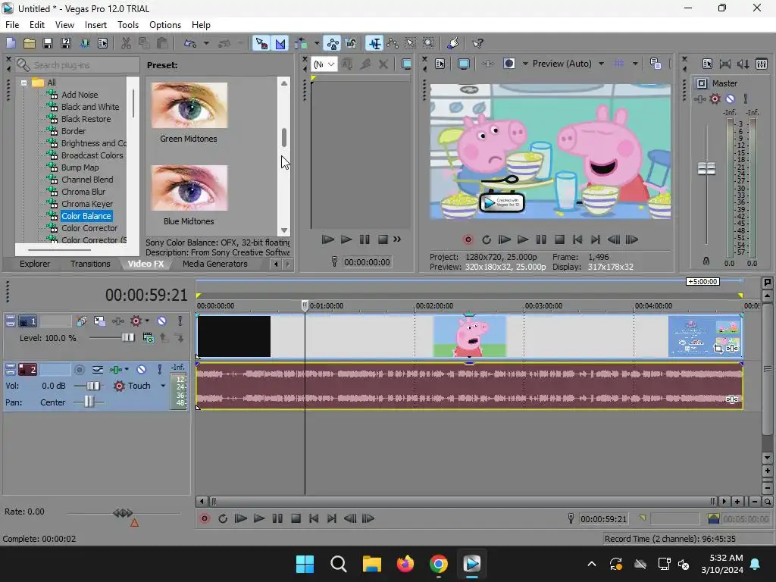
Task: Click the Compositing Mode icon on track 1
Action: click(148, 337)
